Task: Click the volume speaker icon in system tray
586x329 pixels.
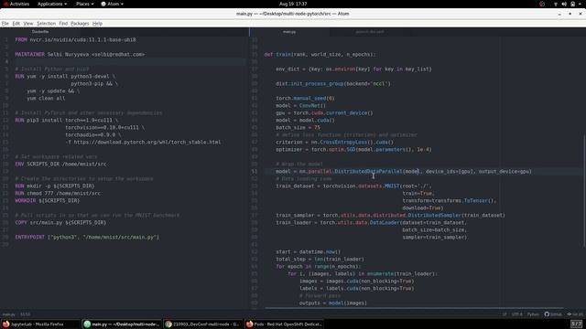Action: click(564, 4)
